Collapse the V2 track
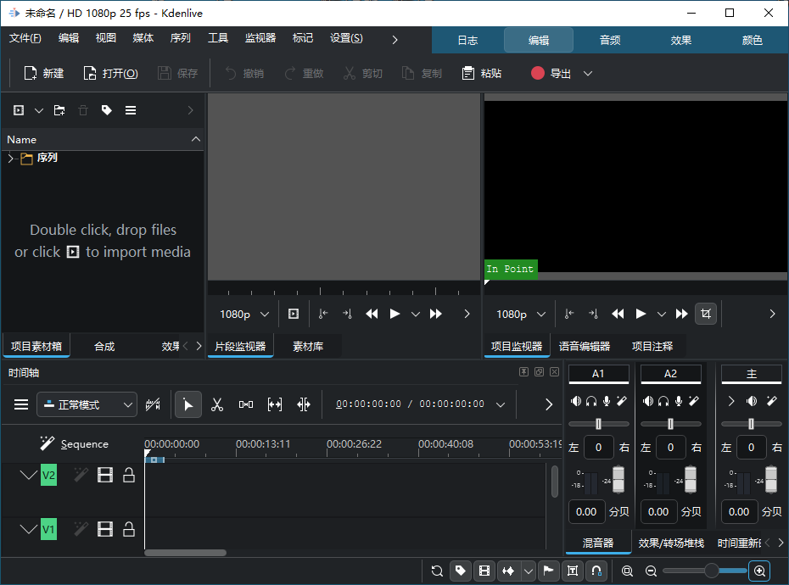Viewport: 789px width, 585px height. click(29, 475)
